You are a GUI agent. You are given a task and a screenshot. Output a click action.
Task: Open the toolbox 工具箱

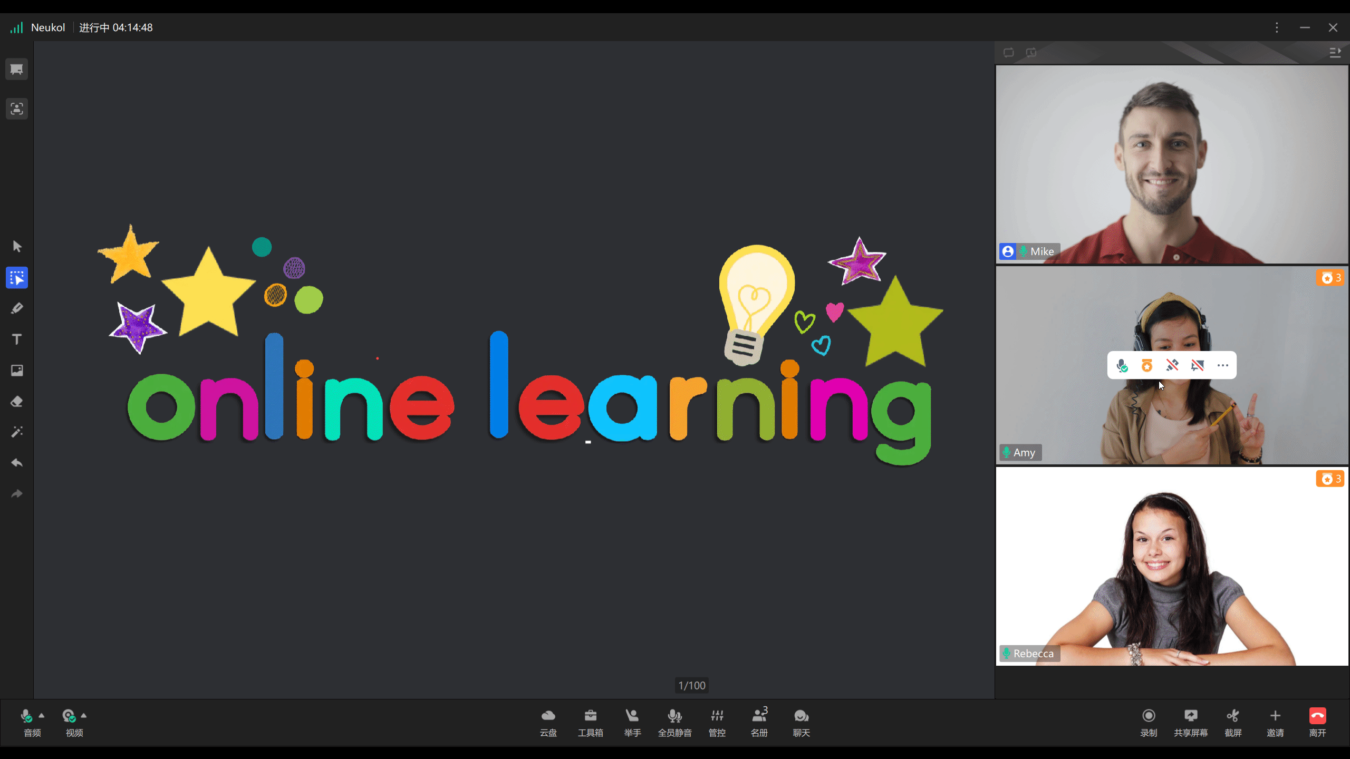[x=591, y=723]
